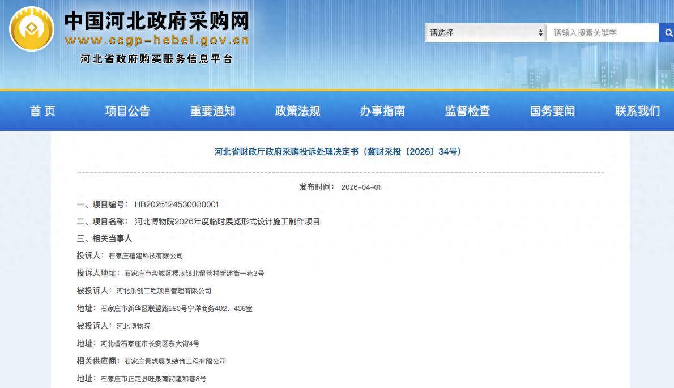Navigate to 办事指南

(382, 111)
